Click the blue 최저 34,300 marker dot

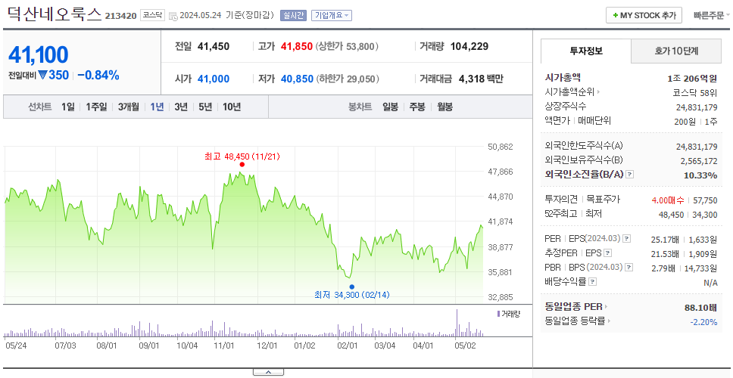click(351, 287)
